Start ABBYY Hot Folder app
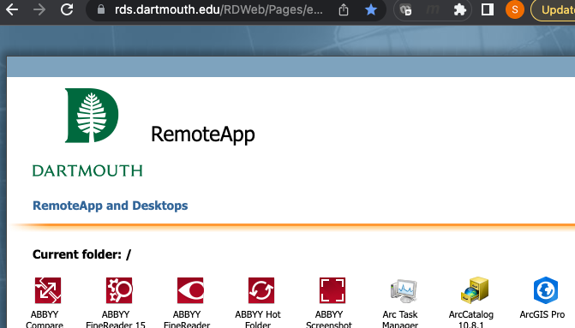Image resolution: width=575 pixels, height=328 pixels. click(x=261, y=290)
